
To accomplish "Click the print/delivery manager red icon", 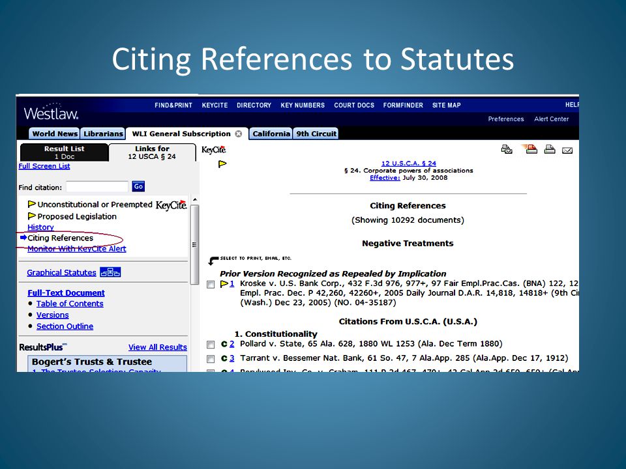I will (x=529, y=149).
